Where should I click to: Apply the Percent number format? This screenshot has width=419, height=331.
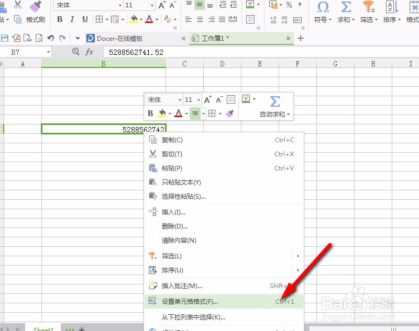coord(289,5)
